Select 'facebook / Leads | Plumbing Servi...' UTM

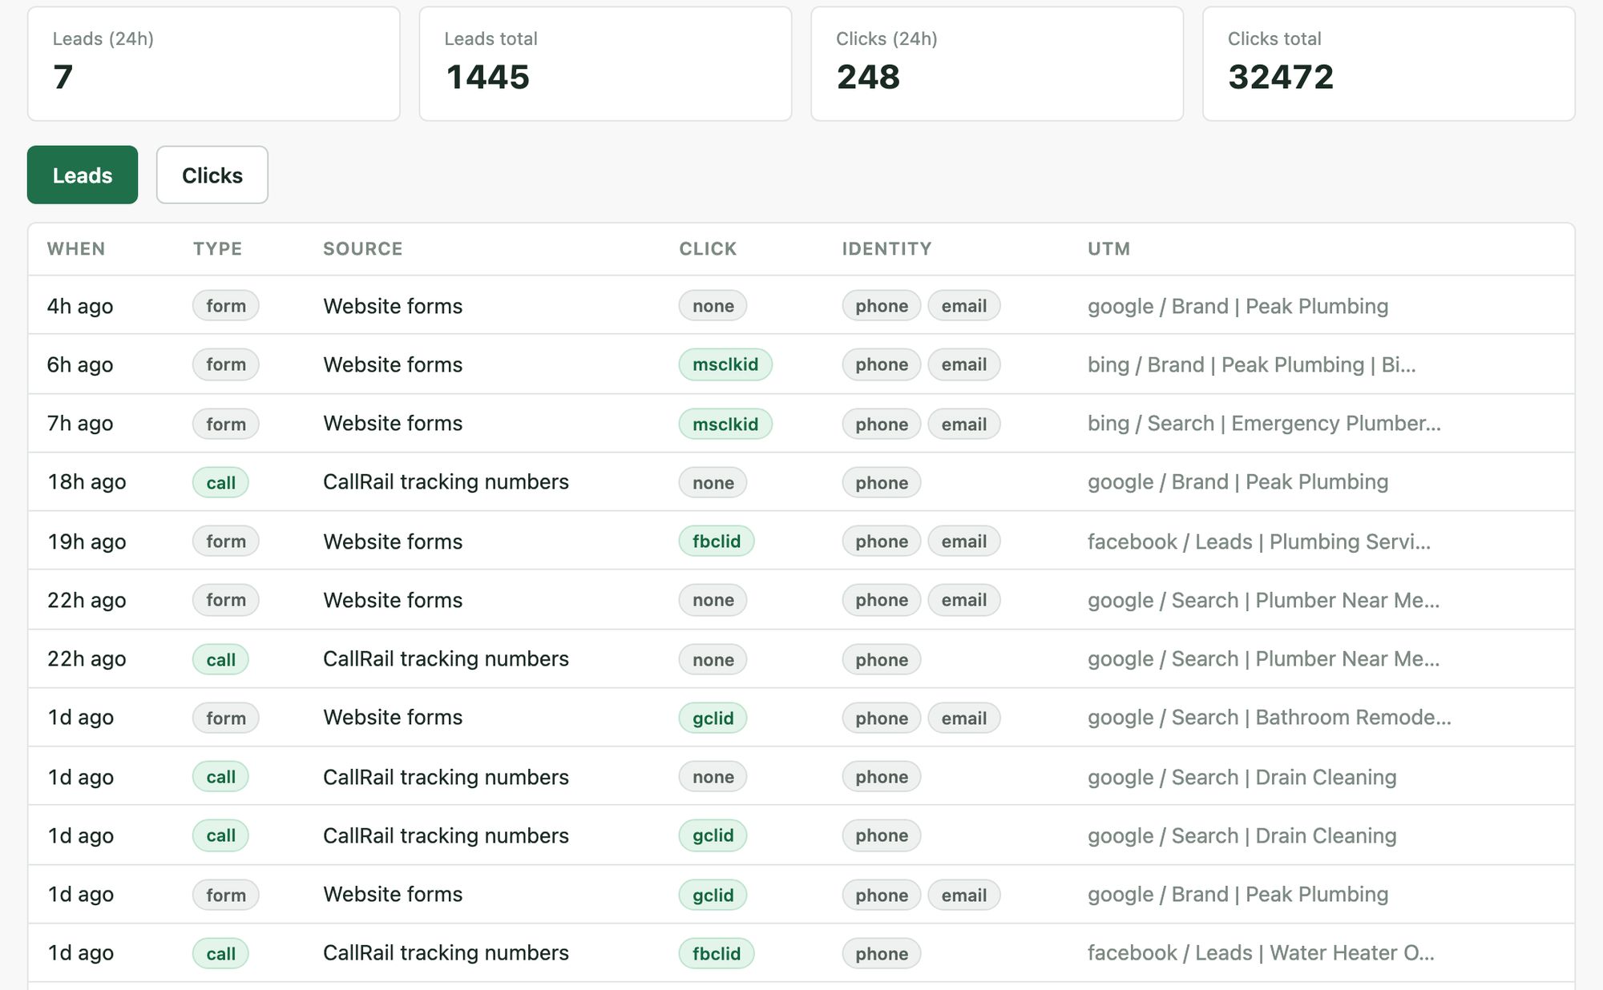point(1258,541)
